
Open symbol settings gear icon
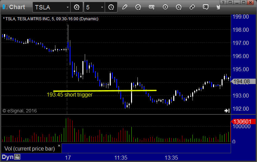click(77, 7)
